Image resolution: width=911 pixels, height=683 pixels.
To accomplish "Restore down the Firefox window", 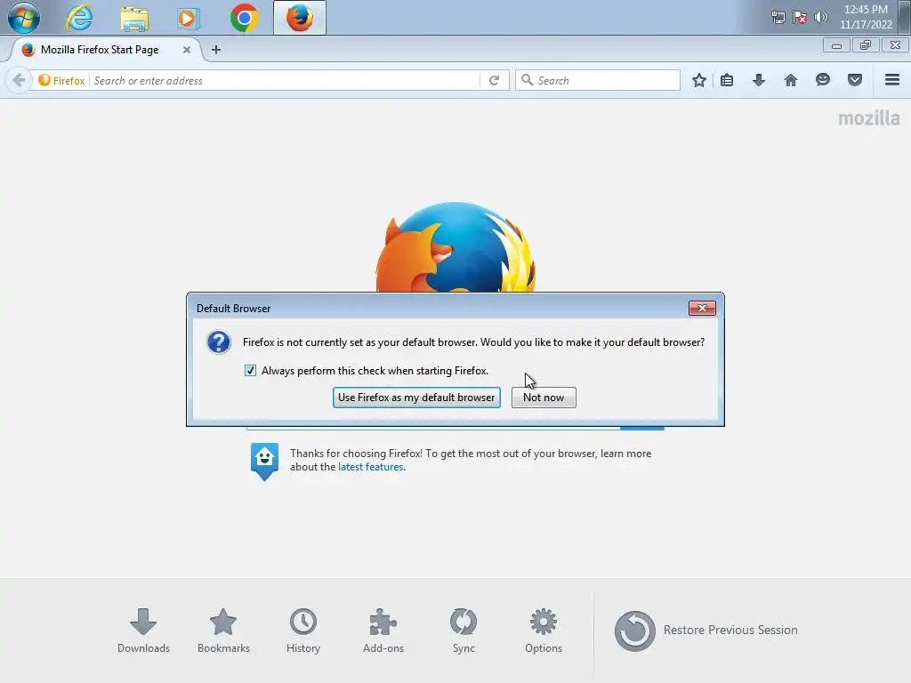I will [x=866, y=45].
